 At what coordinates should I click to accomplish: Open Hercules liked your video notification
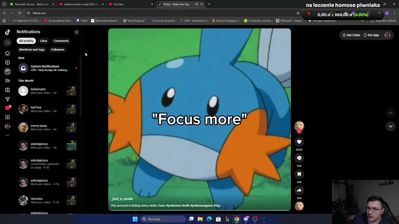point(47,200)
